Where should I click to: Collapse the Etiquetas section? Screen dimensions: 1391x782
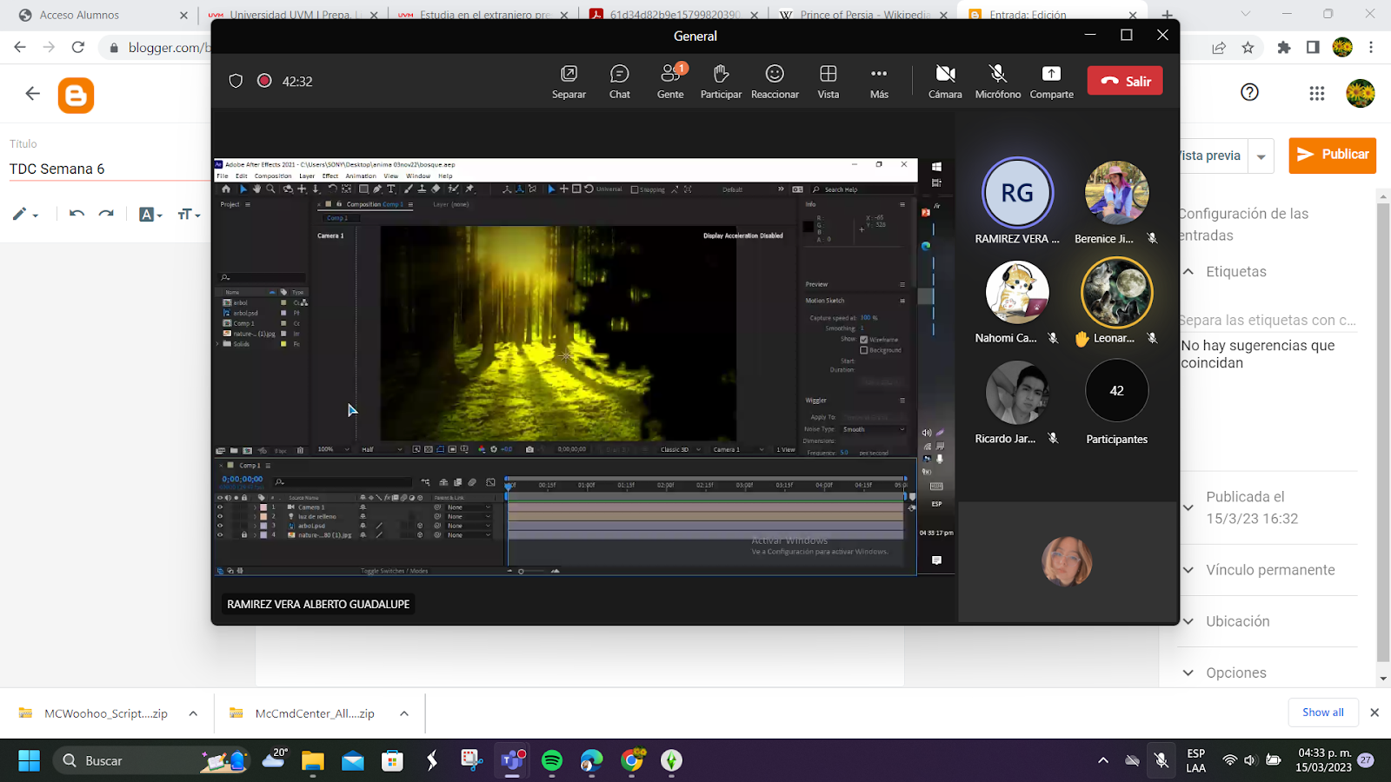(1188, 272)
